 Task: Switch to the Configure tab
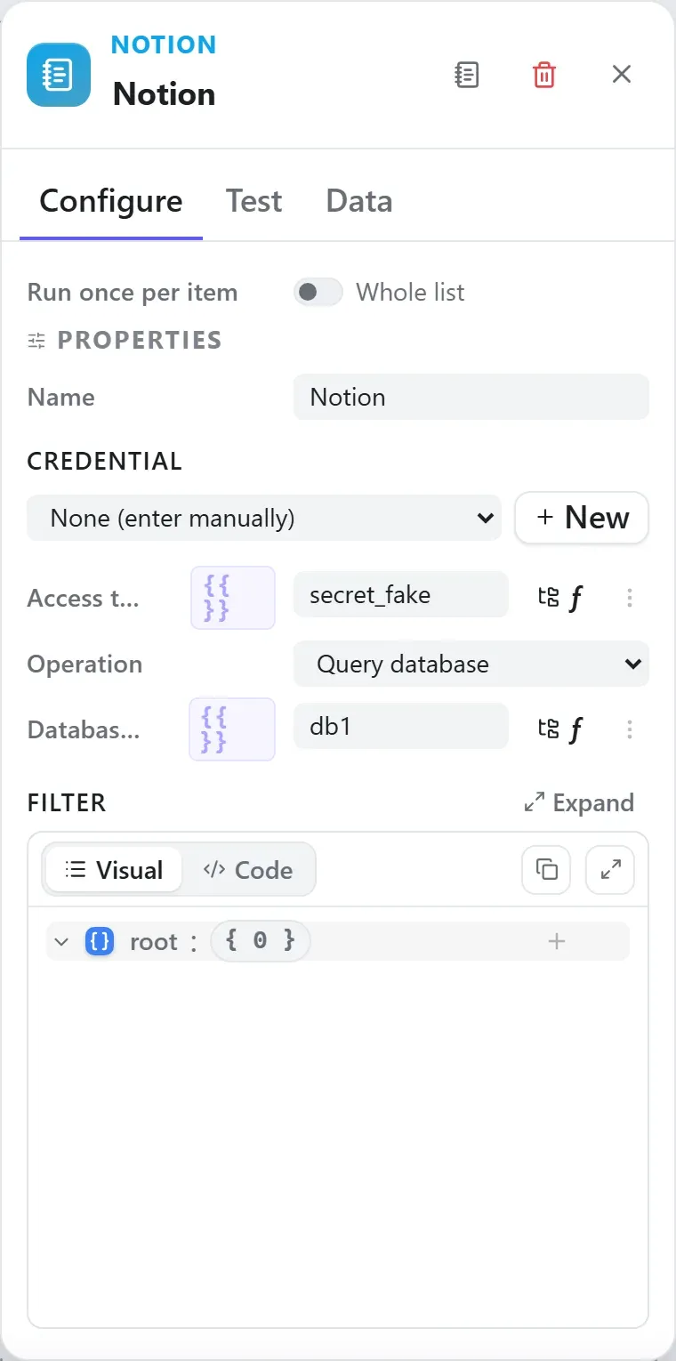pyautogui.click(x=111, y=201)
